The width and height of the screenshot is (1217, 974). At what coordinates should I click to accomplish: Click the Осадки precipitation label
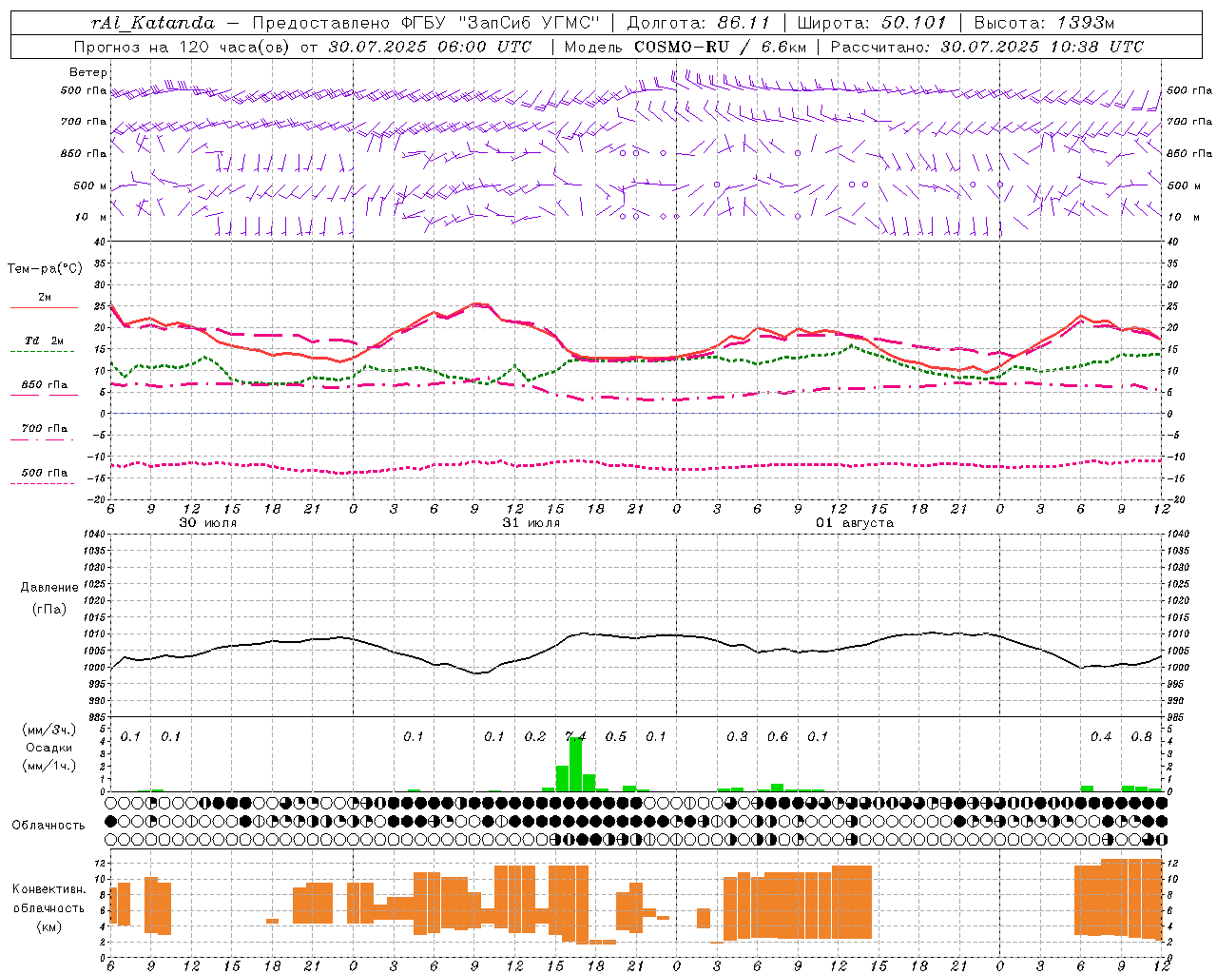tap(49, 748)
